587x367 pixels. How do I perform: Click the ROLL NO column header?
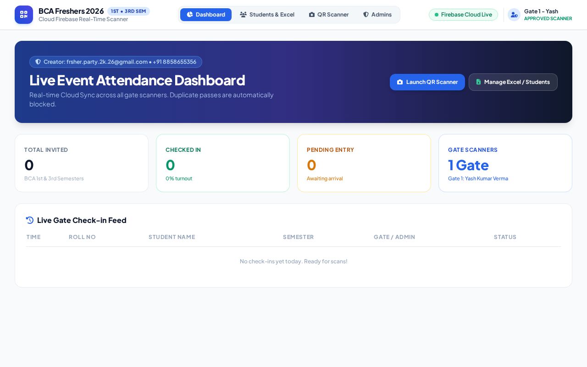click(82, 237)
